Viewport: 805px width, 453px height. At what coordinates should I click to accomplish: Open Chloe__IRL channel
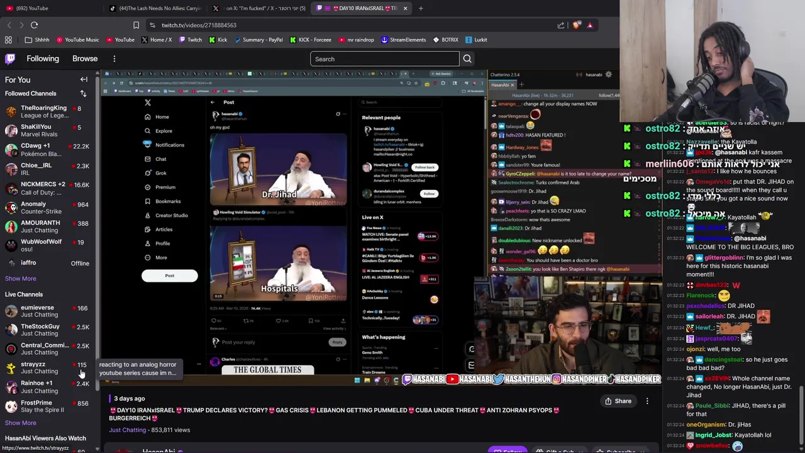47,169
